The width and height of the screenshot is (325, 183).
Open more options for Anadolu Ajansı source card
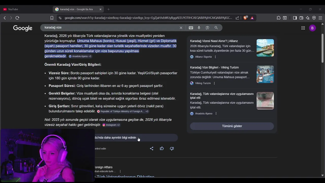coord(216,113)
